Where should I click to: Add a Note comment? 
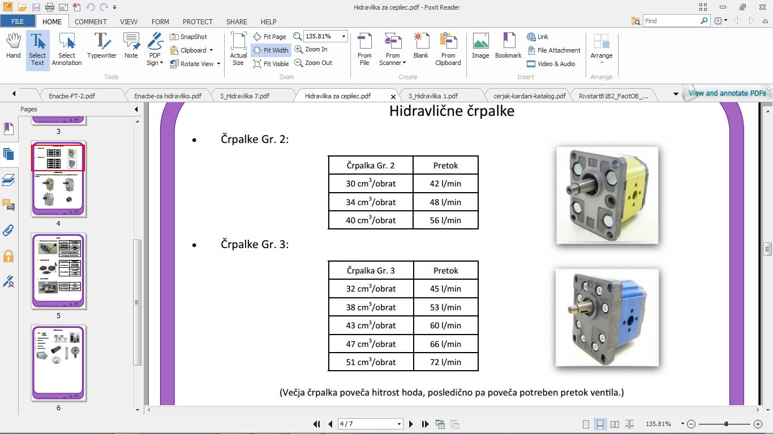pos(131,46)
